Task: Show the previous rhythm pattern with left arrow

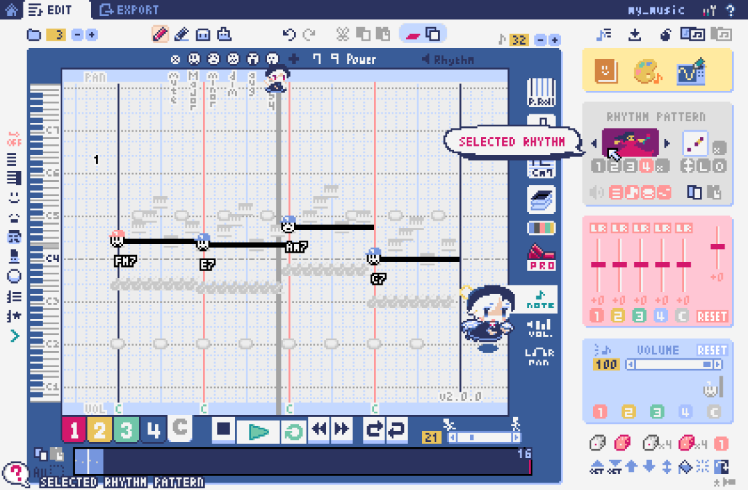Action: [594, 142]
